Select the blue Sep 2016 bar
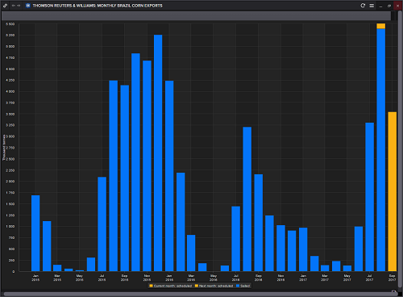This screenshot has width=403, height=297. [259, 223]
